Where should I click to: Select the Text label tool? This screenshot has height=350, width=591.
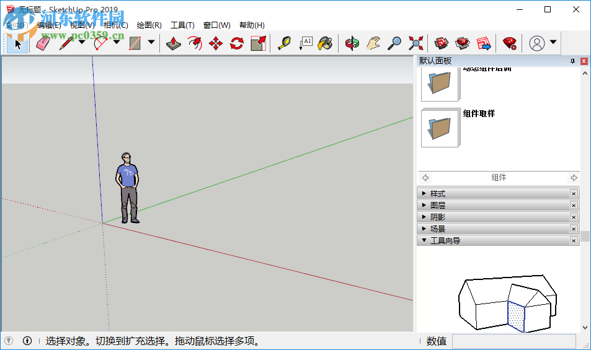point(305,43)
